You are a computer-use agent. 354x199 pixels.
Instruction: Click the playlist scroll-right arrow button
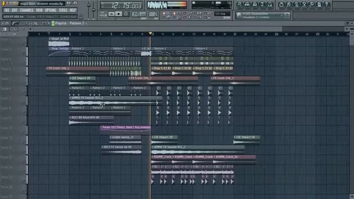347,29
